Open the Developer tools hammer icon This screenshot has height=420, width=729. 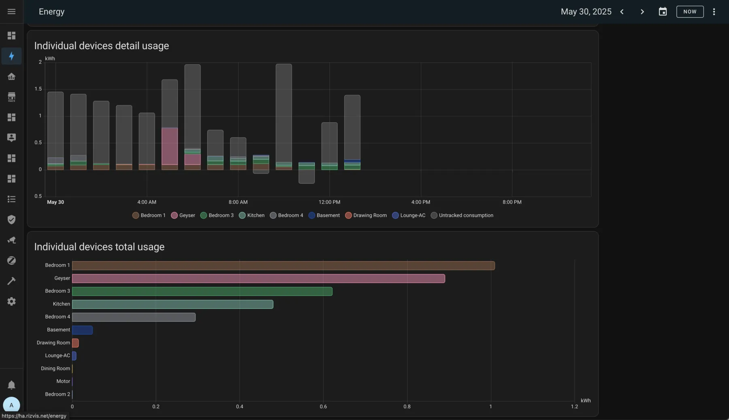point(11,281)
